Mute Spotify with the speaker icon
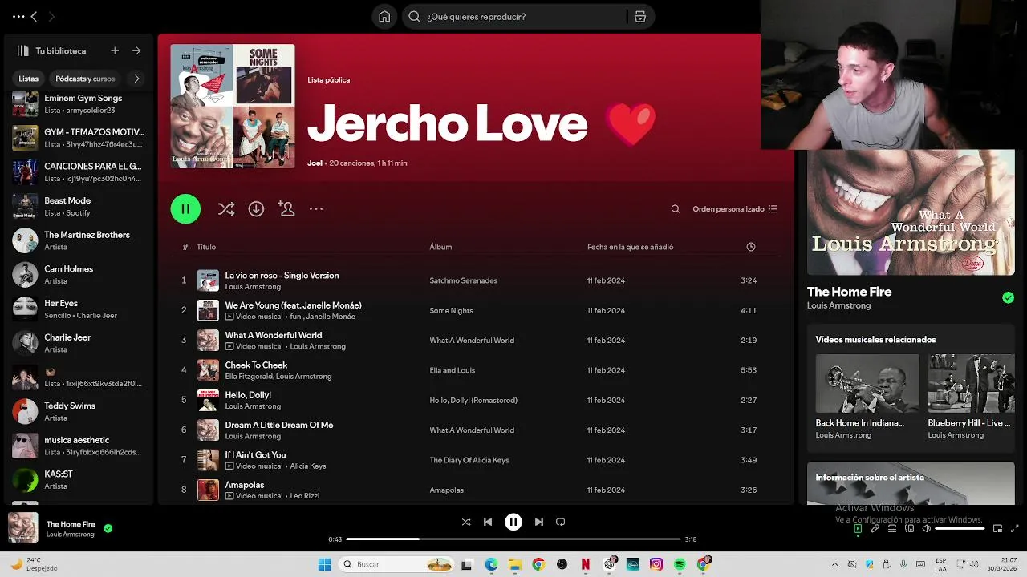The height and width of the screenshot is (577, 1027). 926,528
